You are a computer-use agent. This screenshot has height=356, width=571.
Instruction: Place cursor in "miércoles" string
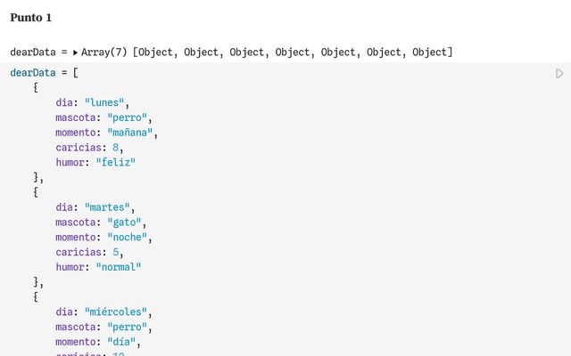(115, 311)
